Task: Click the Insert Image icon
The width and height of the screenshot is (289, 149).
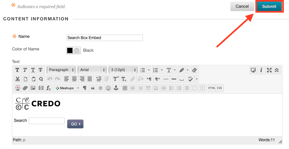Action: (33, 88)
